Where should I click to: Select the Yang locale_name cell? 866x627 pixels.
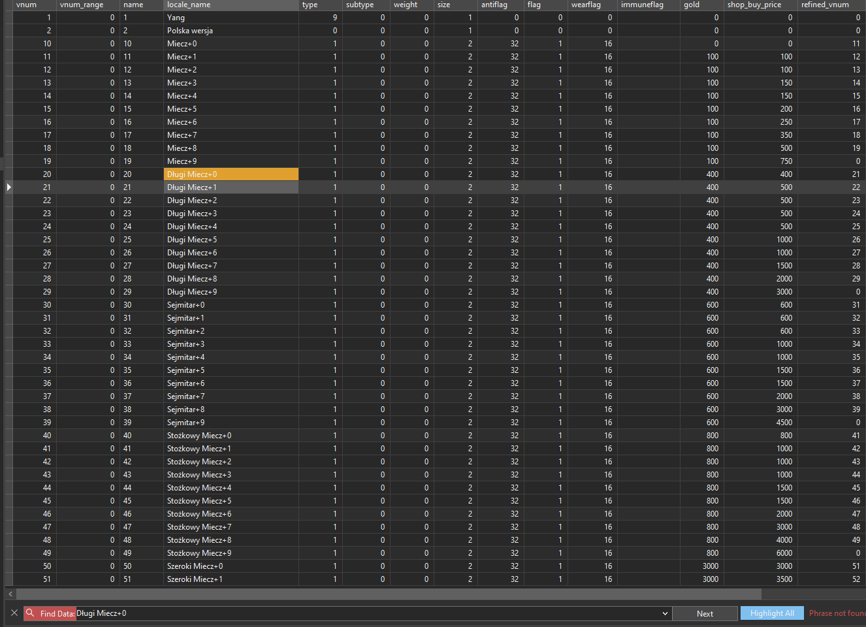coord(231,18)
